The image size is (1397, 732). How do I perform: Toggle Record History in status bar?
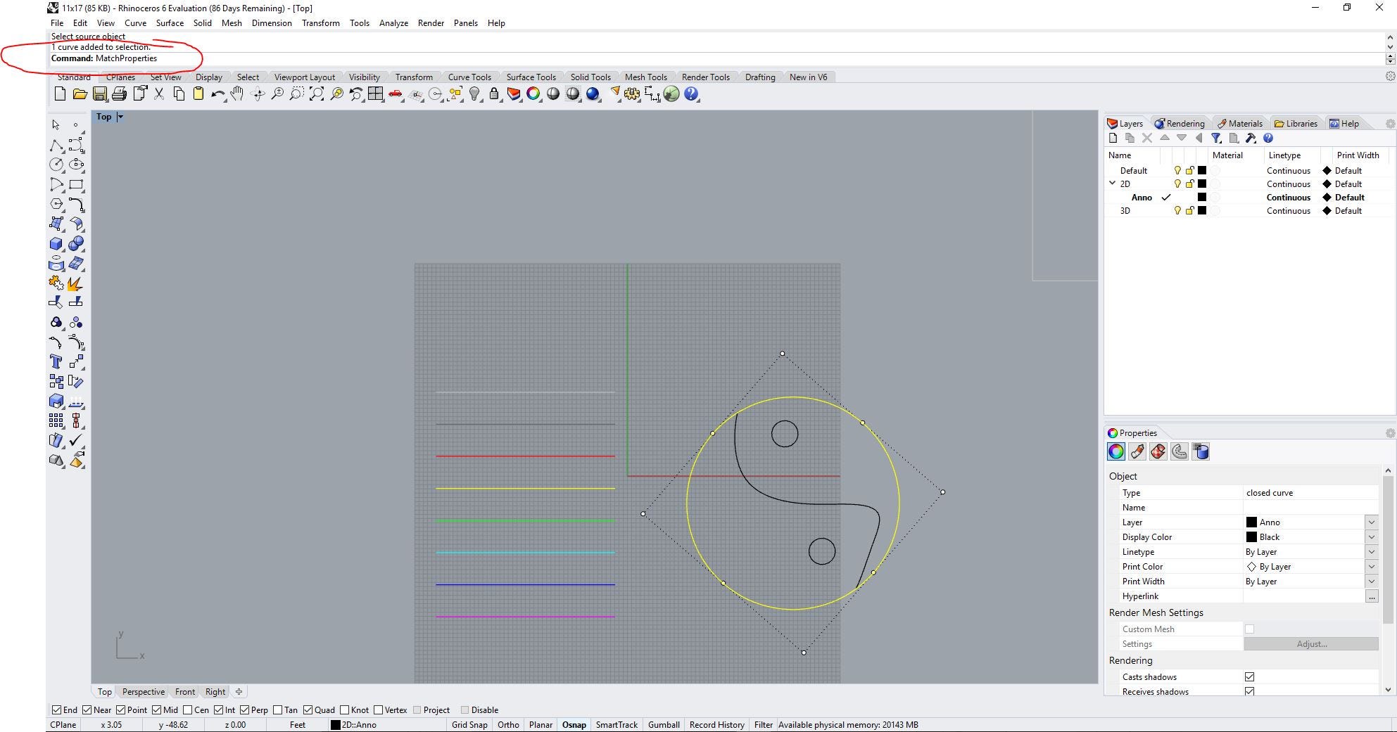(716, 724)
